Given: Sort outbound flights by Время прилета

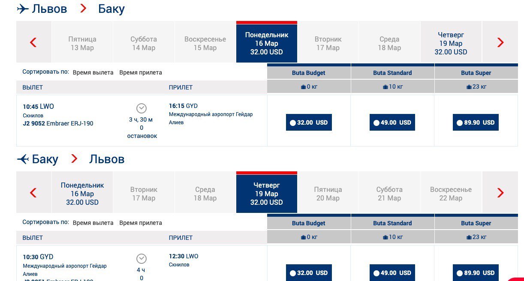Looking at the screenshot, I should (141, 72).
